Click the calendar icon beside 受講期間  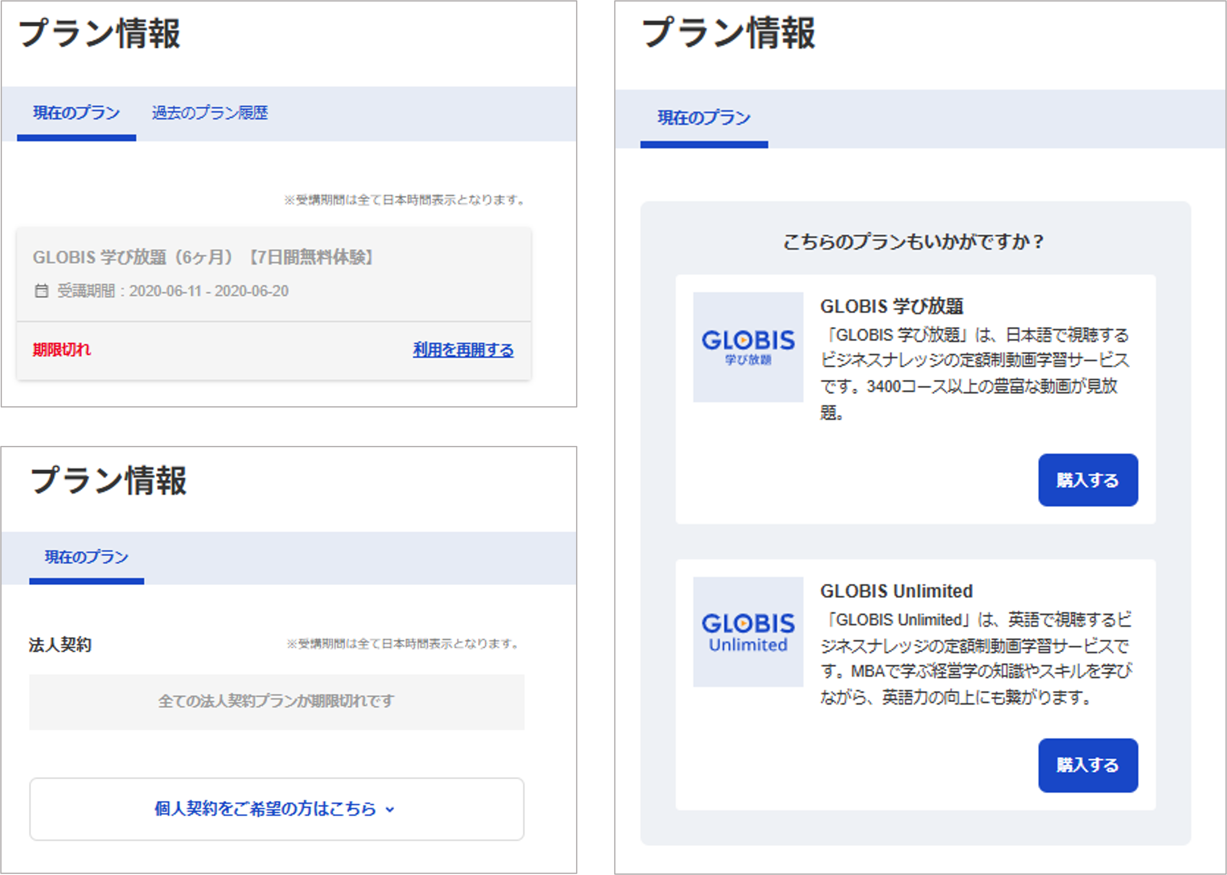tap(41, 291)
